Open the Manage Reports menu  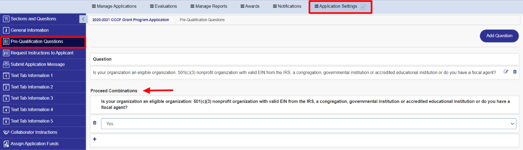click(x=209, y=6)
